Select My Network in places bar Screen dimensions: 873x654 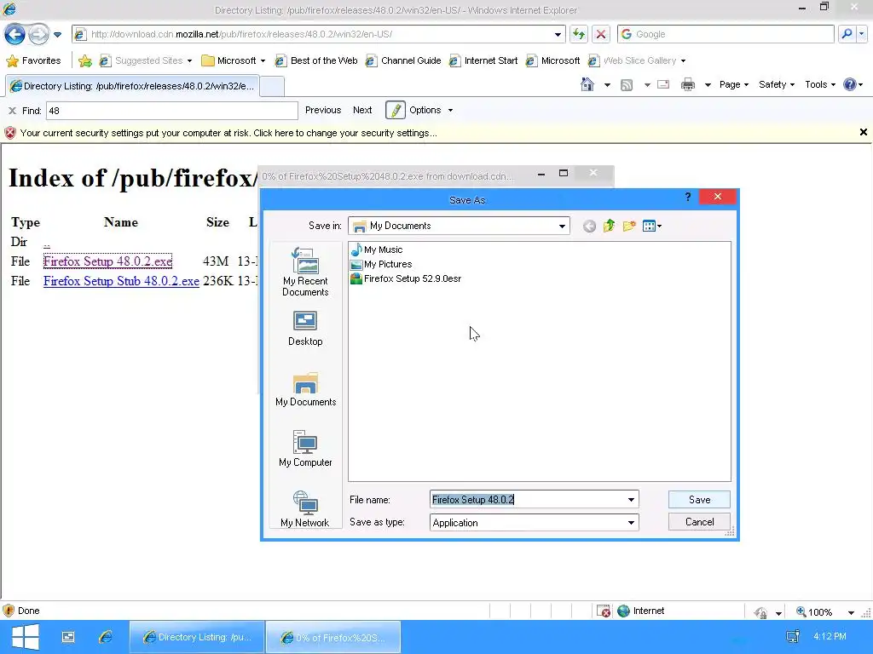[305, 509]
